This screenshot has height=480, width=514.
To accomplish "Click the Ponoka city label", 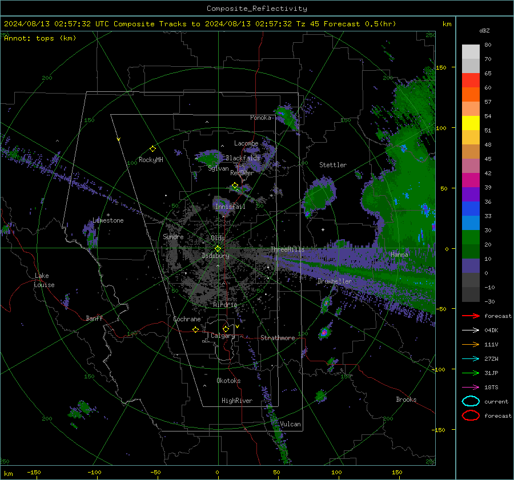I will [260, 118].
